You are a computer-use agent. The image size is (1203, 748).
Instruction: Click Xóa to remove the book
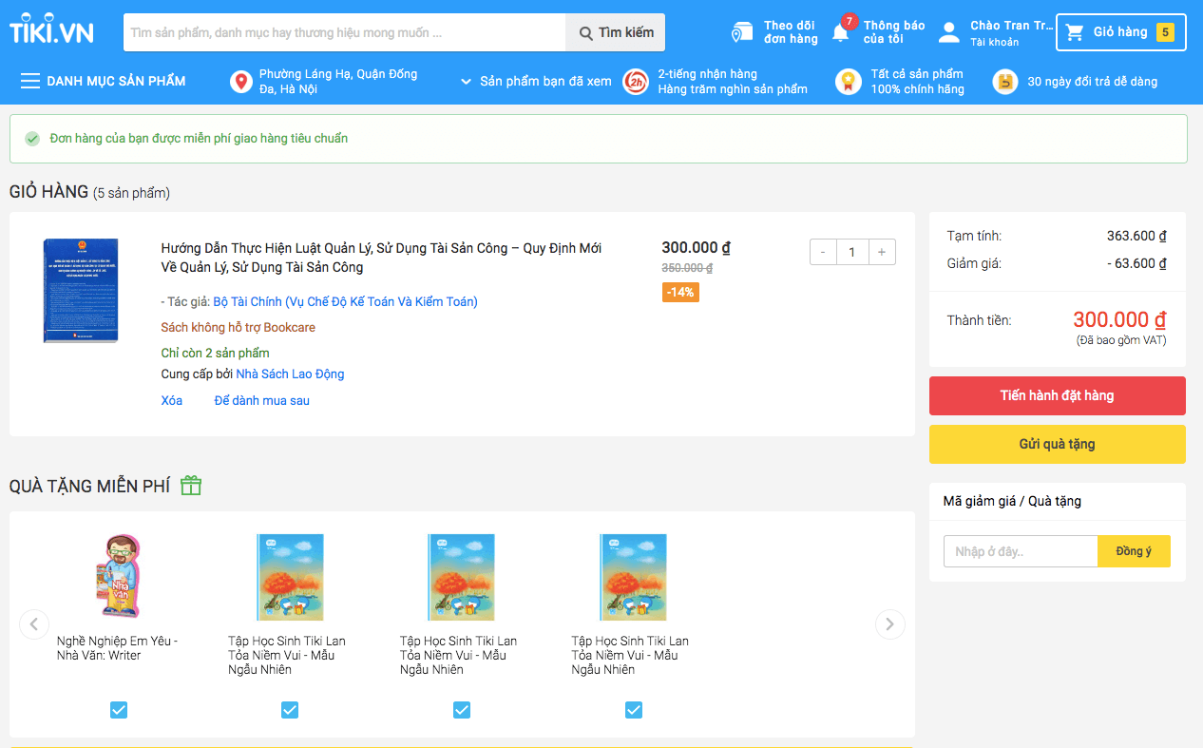click(172, 401)
